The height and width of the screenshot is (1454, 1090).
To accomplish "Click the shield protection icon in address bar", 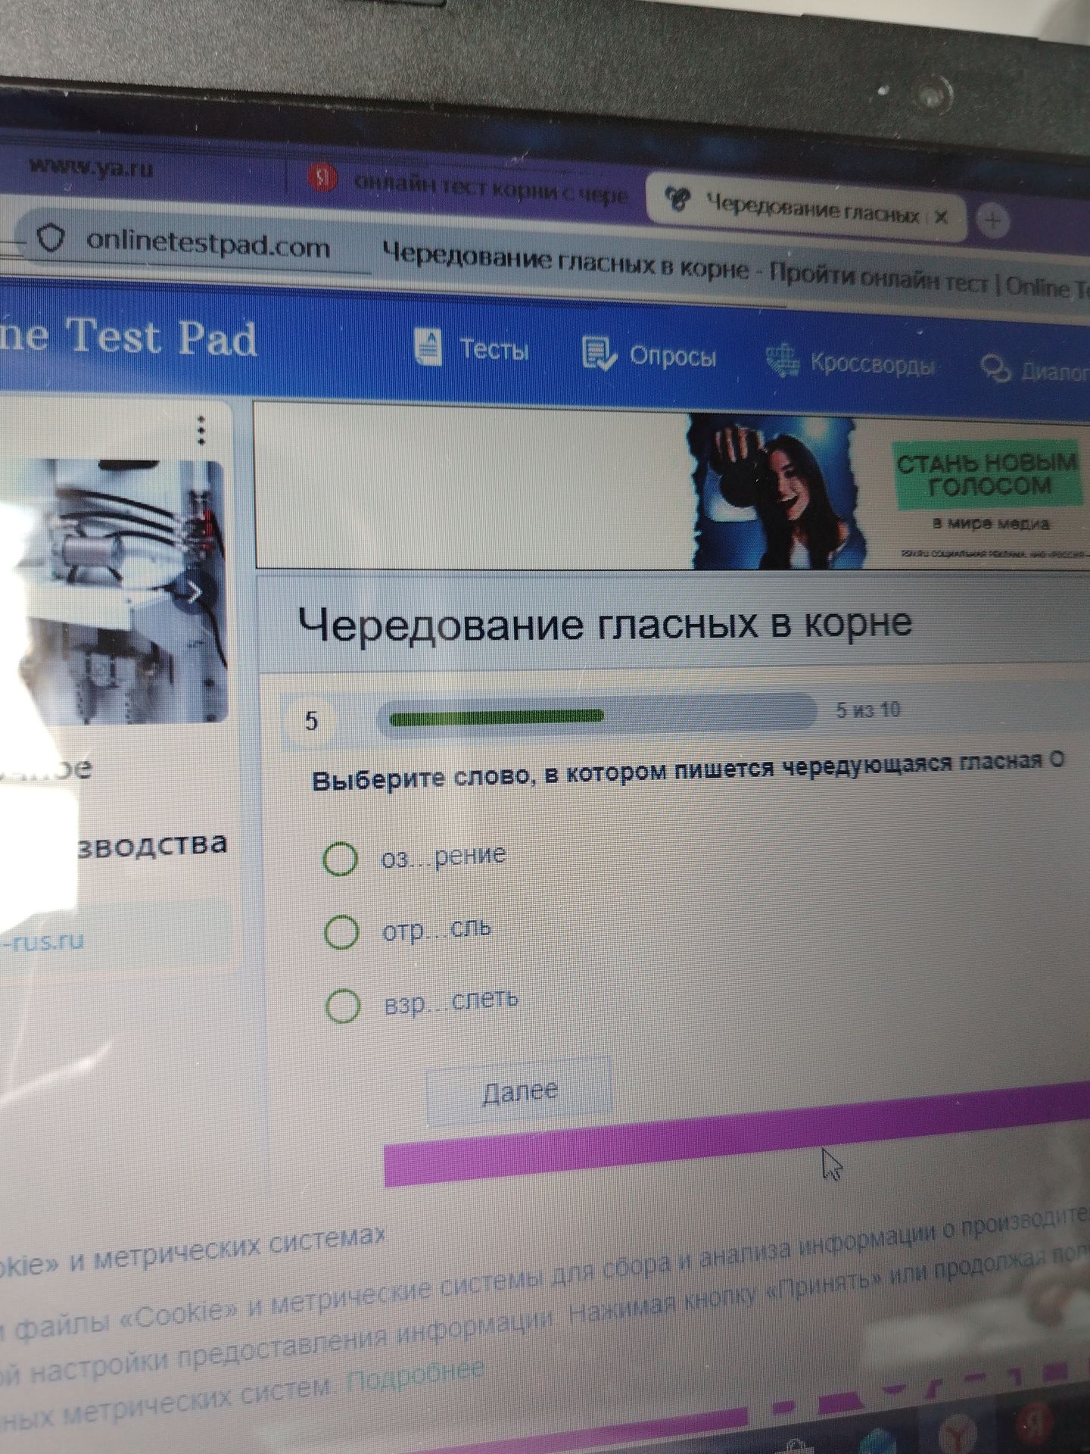I will (x=51, y=239).
